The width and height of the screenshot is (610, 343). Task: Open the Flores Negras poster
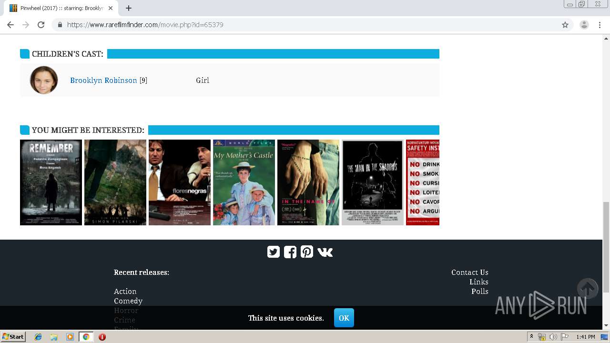click(180, 182)
